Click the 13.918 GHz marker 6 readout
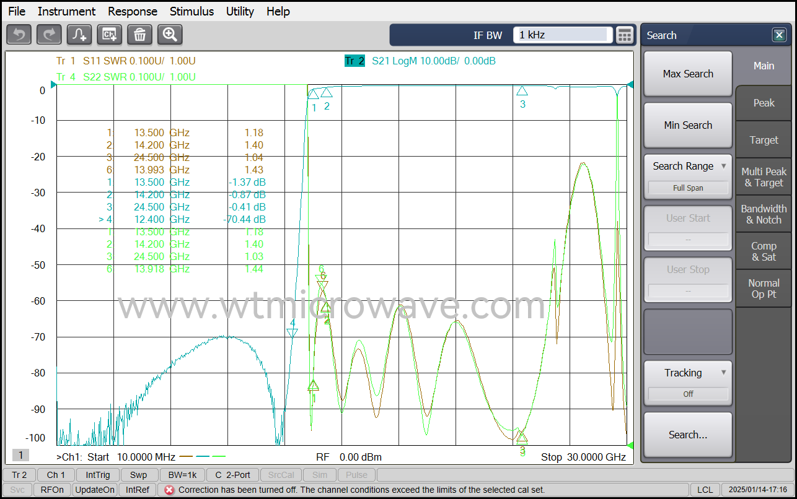 click(x=185, y=269)
